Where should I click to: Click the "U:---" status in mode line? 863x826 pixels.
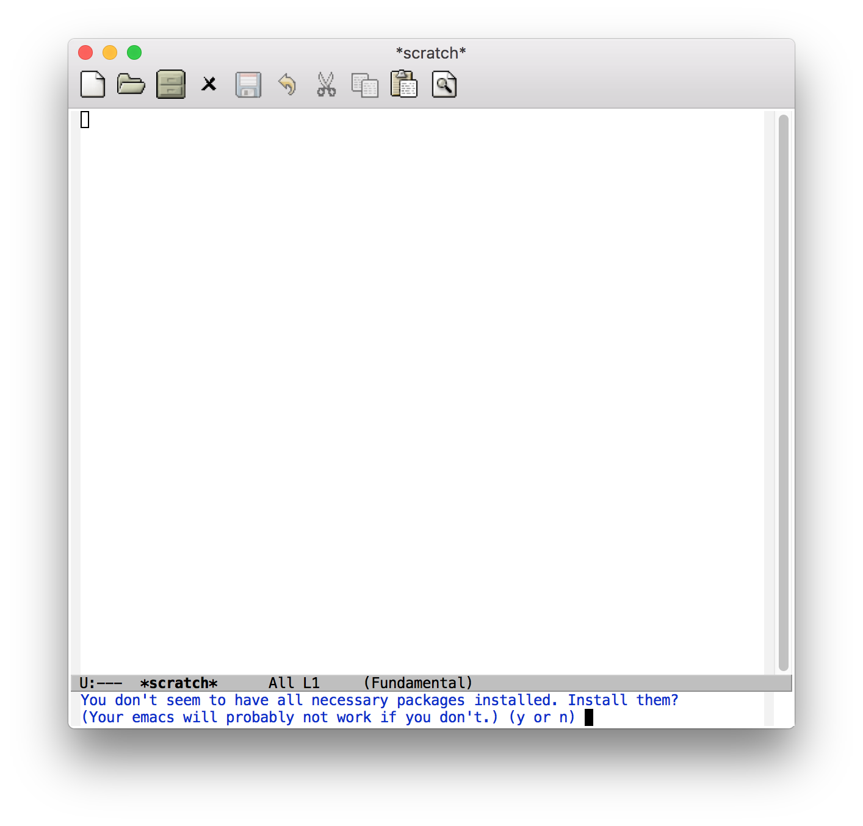[101, 683]
